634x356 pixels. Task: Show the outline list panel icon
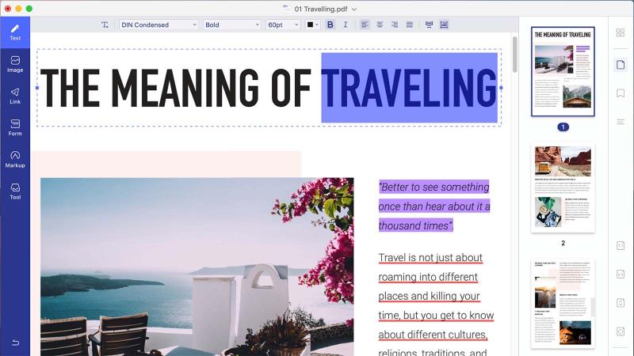(x=621, y=122)
